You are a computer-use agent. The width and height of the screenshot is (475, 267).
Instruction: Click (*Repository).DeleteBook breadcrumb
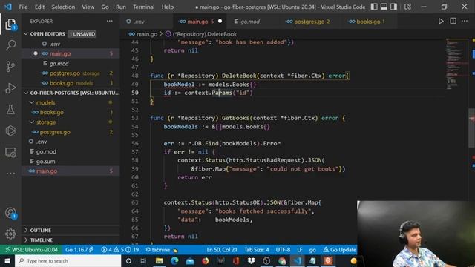(x=201, y=34)
